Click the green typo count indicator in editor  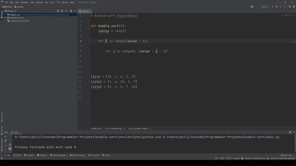(x=287, y=15)
